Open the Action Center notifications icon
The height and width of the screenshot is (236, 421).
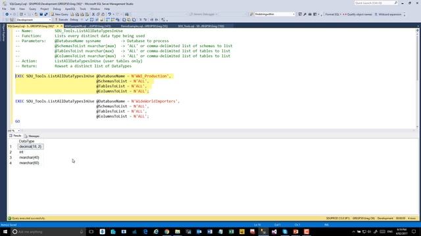414,231
